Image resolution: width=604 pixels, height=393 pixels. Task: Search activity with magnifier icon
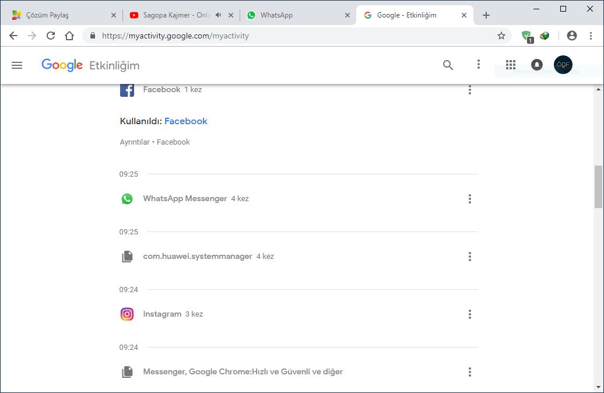tap(448, 65)
